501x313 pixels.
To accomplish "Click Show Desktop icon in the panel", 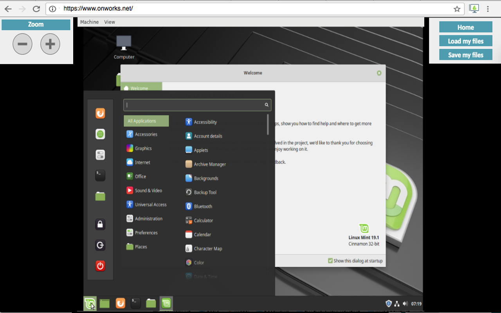I will [105, 303].
